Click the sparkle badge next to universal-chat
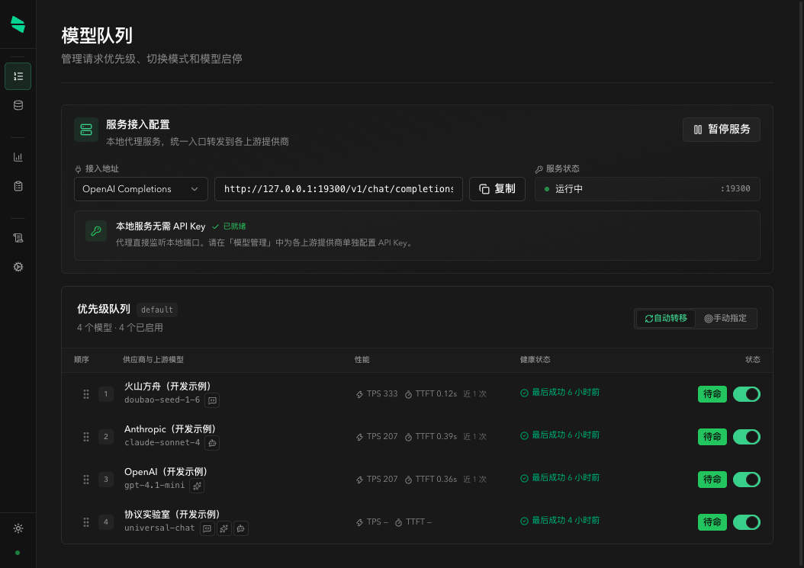This screenshot has height=568, width=804. coord(224,528)
